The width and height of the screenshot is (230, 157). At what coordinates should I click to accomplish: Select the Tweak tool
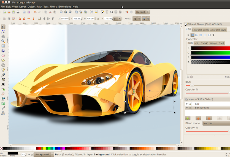(3, 36)
